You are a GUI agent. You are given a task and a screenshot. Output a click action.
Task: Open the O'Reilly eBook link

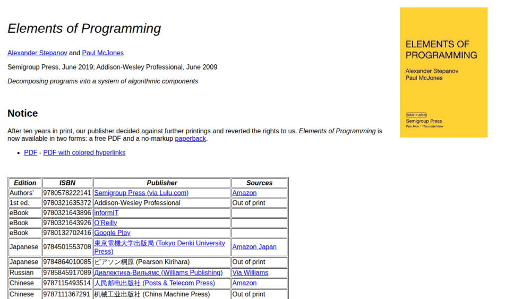pyautogui.click(x=105, y=223)
